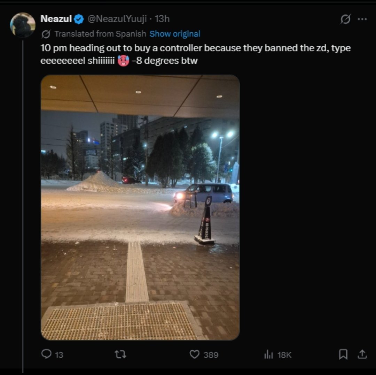Open the Grok icon on the tweet
Image resolution: width=376 pixels, height=375 pixels.
pos(345,19)
